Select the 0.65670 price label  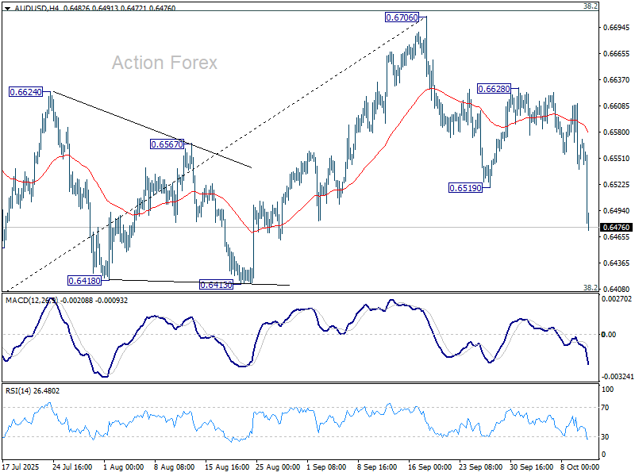click(167, 144)
